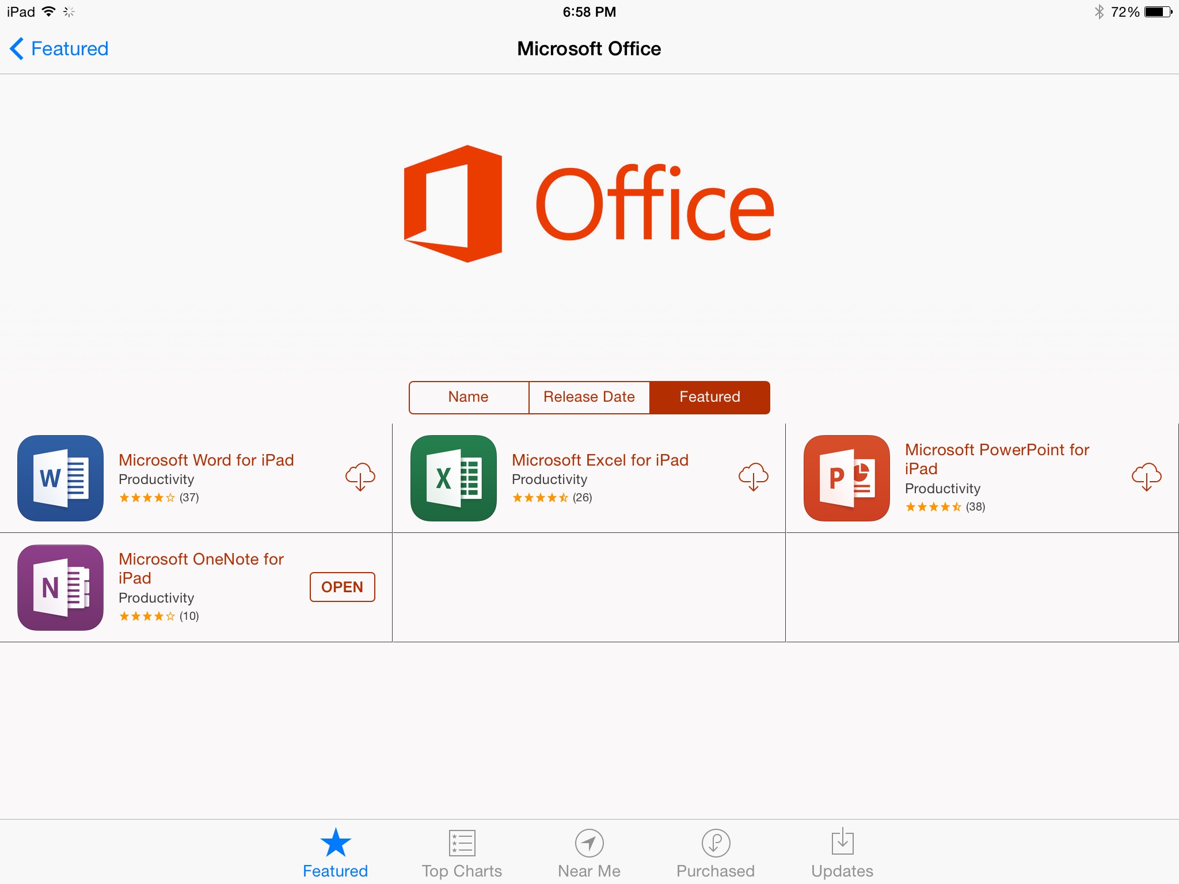
Task: Switch to the Top Charts tab
Action: point(462,854)
